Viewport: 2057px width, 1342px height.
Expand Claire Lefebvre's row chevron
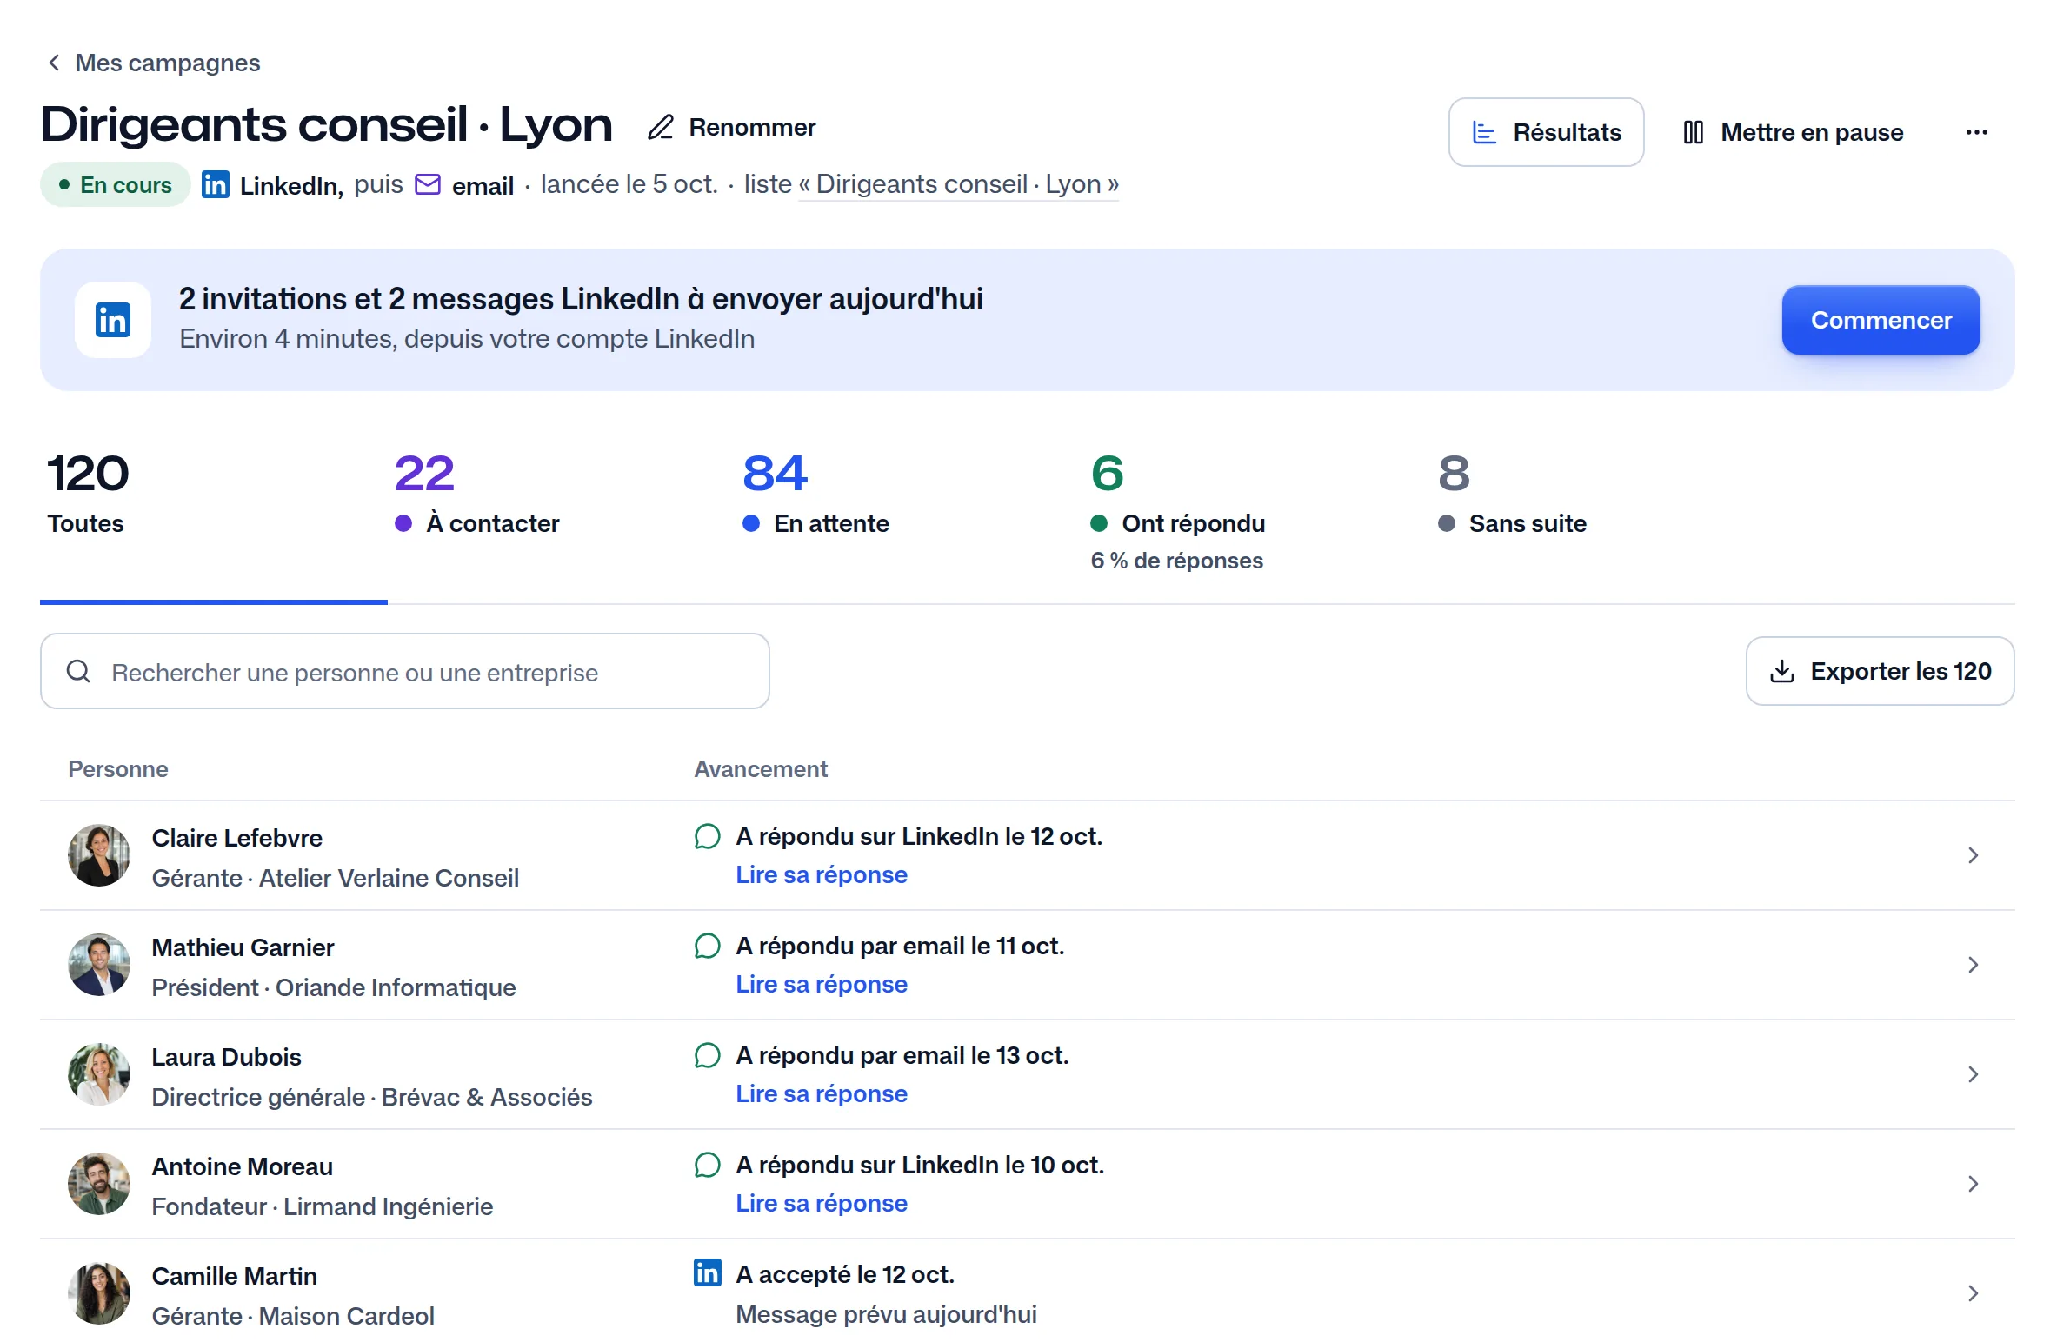[1973, 855]
